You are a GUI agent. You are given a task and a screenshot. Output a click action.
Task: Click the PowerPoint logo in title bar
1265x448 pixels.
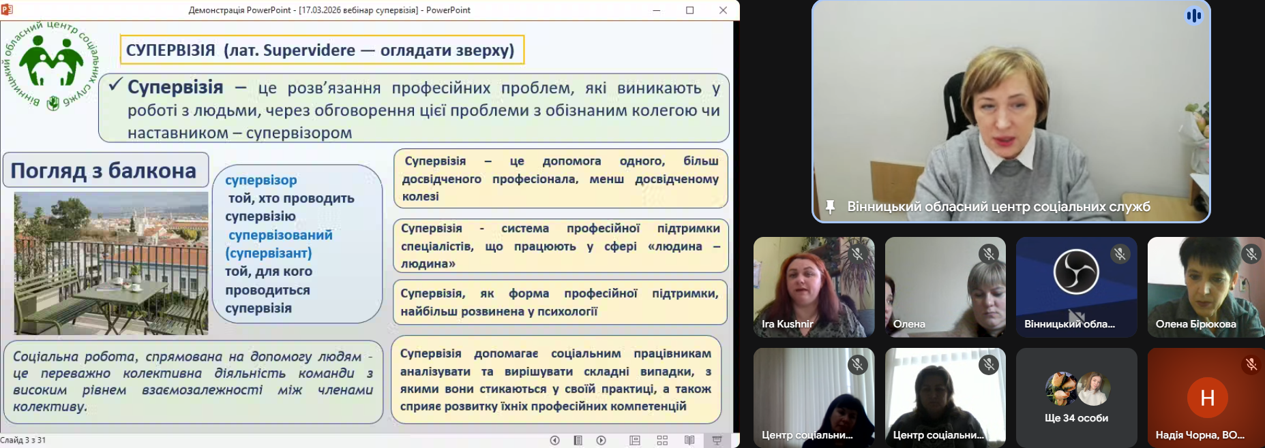pos(8,10)
